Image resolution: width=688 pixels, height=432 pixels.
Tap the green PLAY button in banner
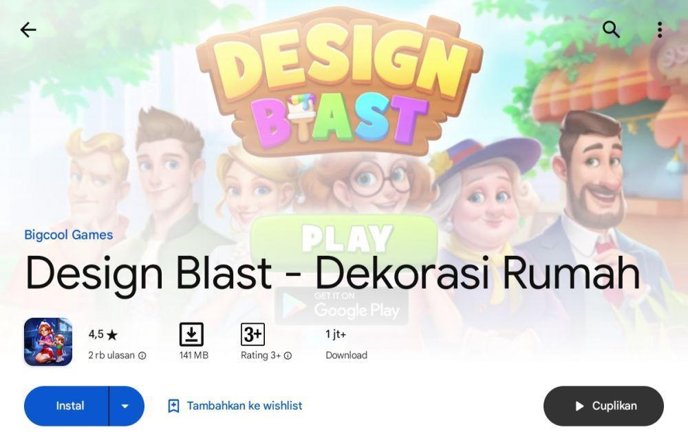coord(345,239)
